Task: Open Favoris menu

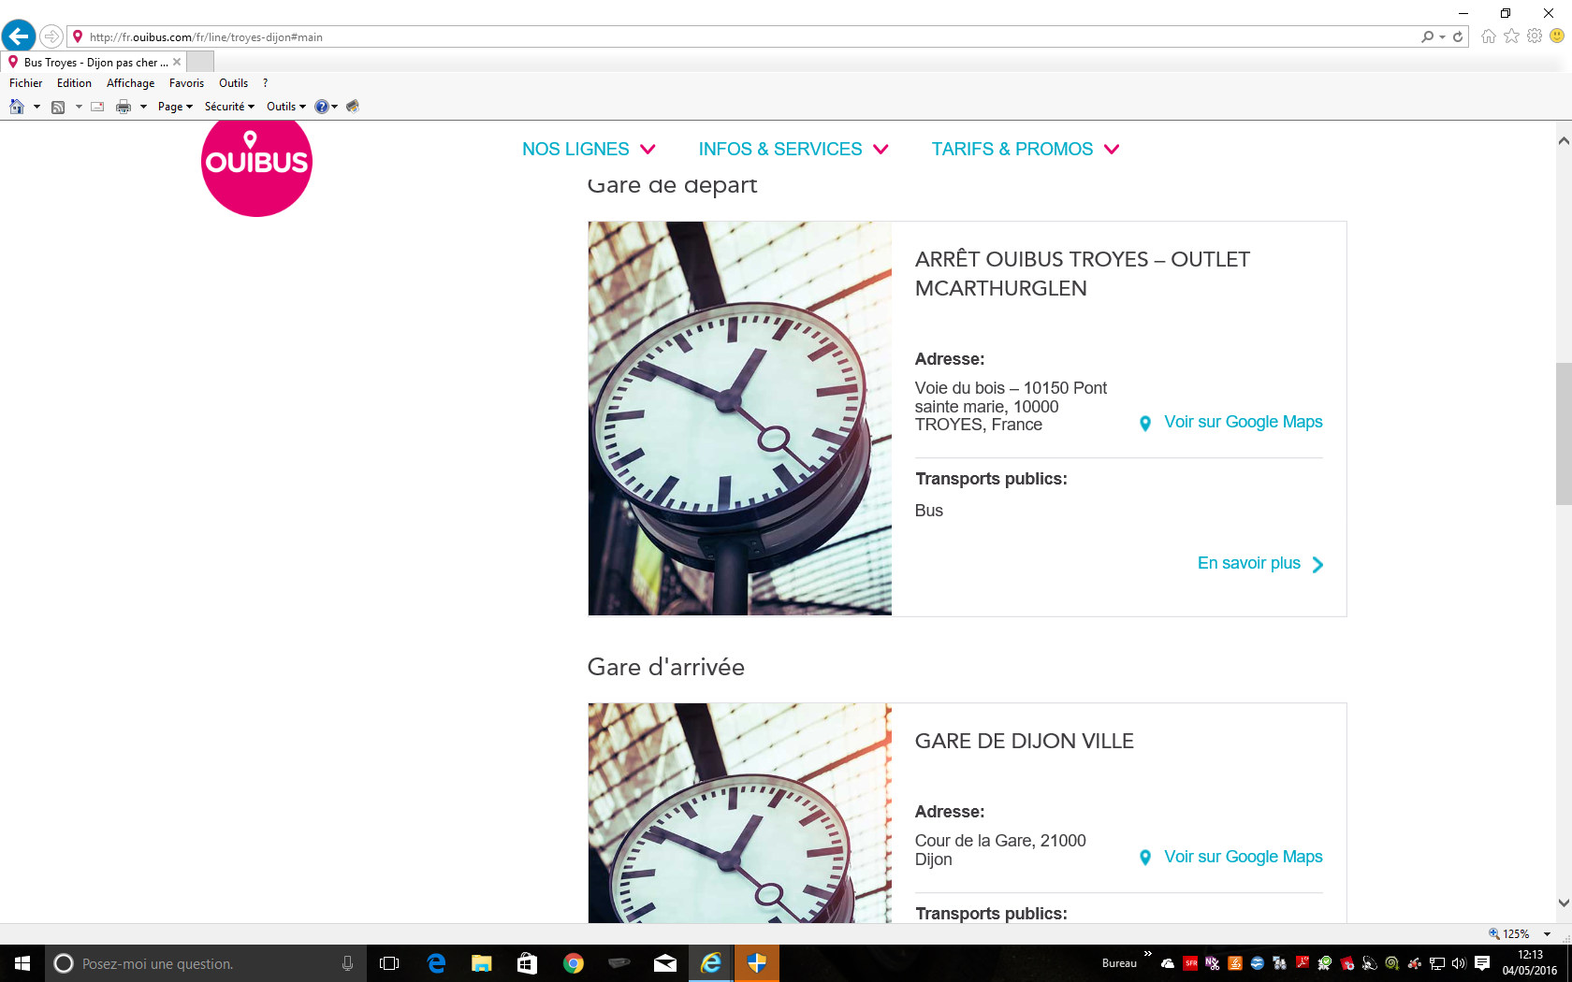Action: (186, 83)
